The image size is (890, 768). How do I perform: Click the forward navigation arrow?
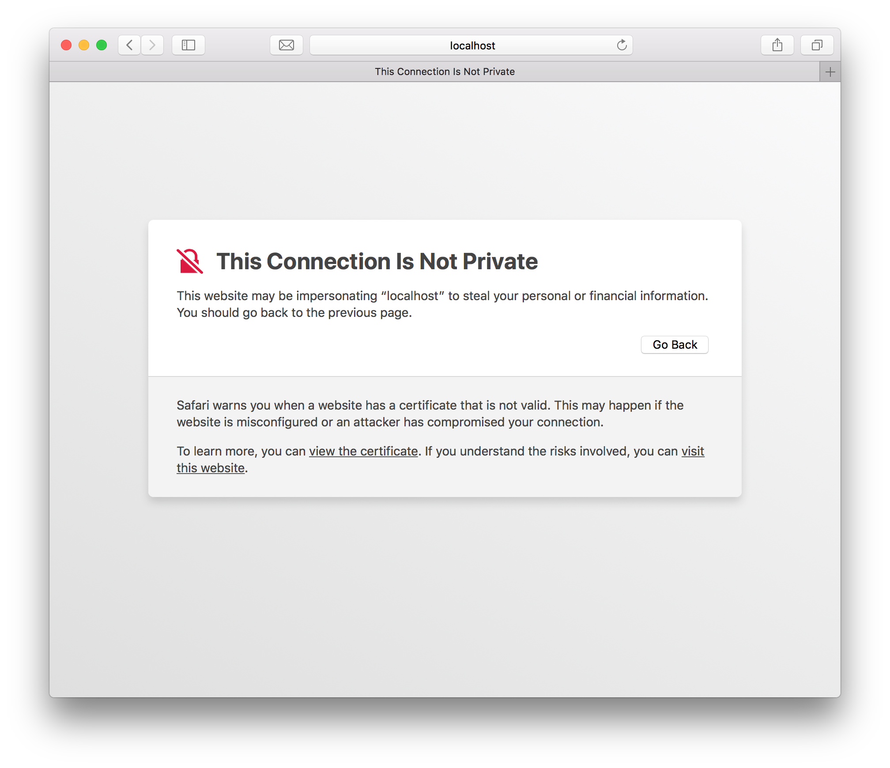pos(152,45)
